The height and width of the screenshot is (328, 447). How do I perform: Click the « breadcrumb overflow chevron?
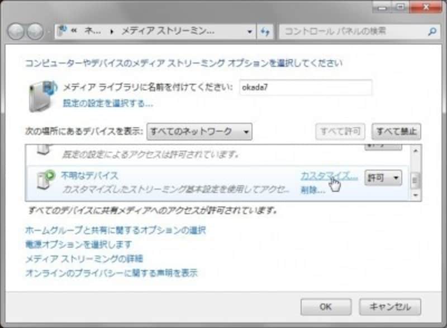pos(74,31)
